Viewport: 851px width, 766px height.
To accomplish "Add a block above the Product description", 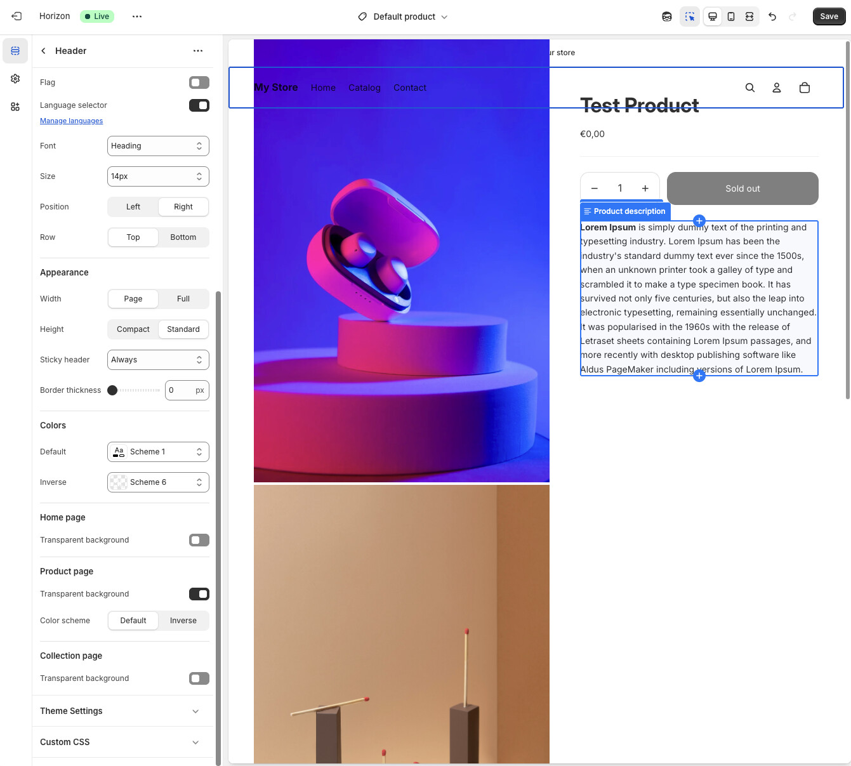I will coord(699,221).
